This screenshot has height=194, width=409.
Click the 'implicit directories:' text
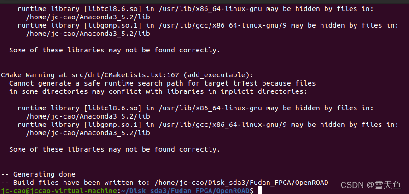point(264,91)
